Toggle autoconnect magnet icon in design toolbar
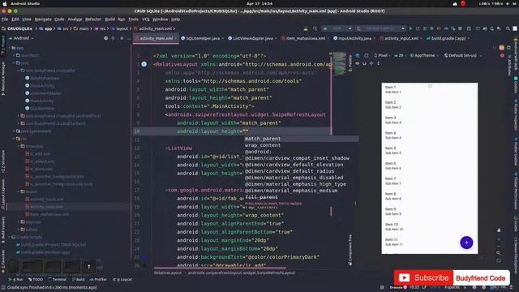Screen dimensions: 519x292 pos(364,63)
